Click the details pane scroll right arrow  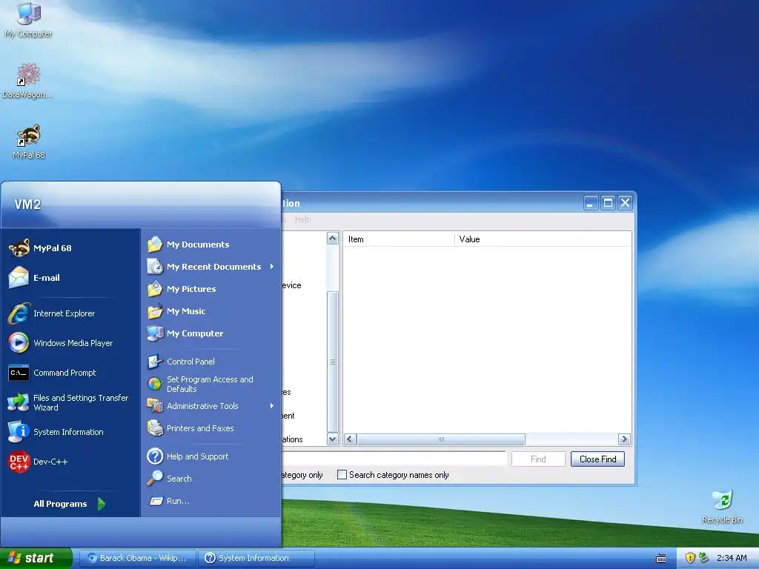pos(624,439)
